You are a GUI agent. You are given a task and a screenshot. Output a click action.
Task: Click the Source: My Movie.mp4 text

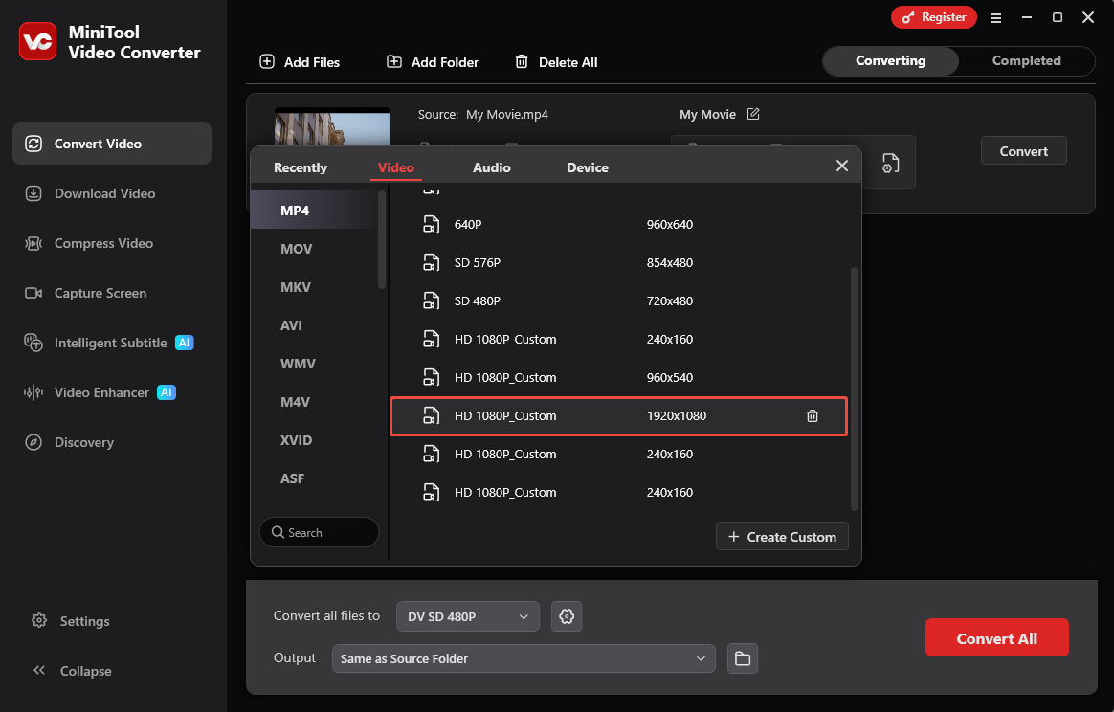click(482, 115)
